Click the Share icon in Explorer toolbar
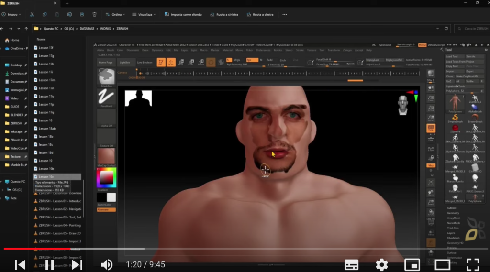 tap(82, 14)
